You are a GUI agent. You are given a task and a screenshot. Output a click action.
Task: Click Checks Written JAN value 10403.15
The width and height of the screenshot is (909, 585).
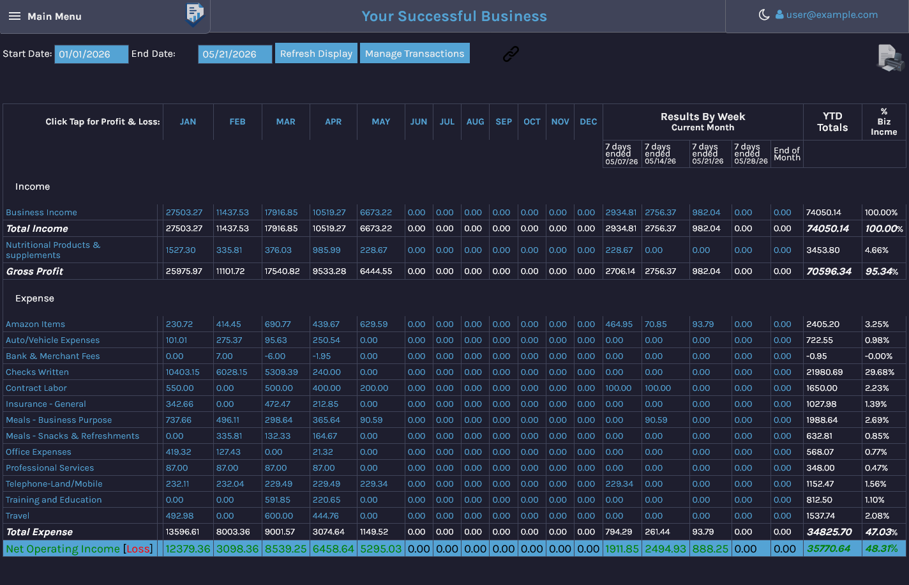(x=183, y=372)
